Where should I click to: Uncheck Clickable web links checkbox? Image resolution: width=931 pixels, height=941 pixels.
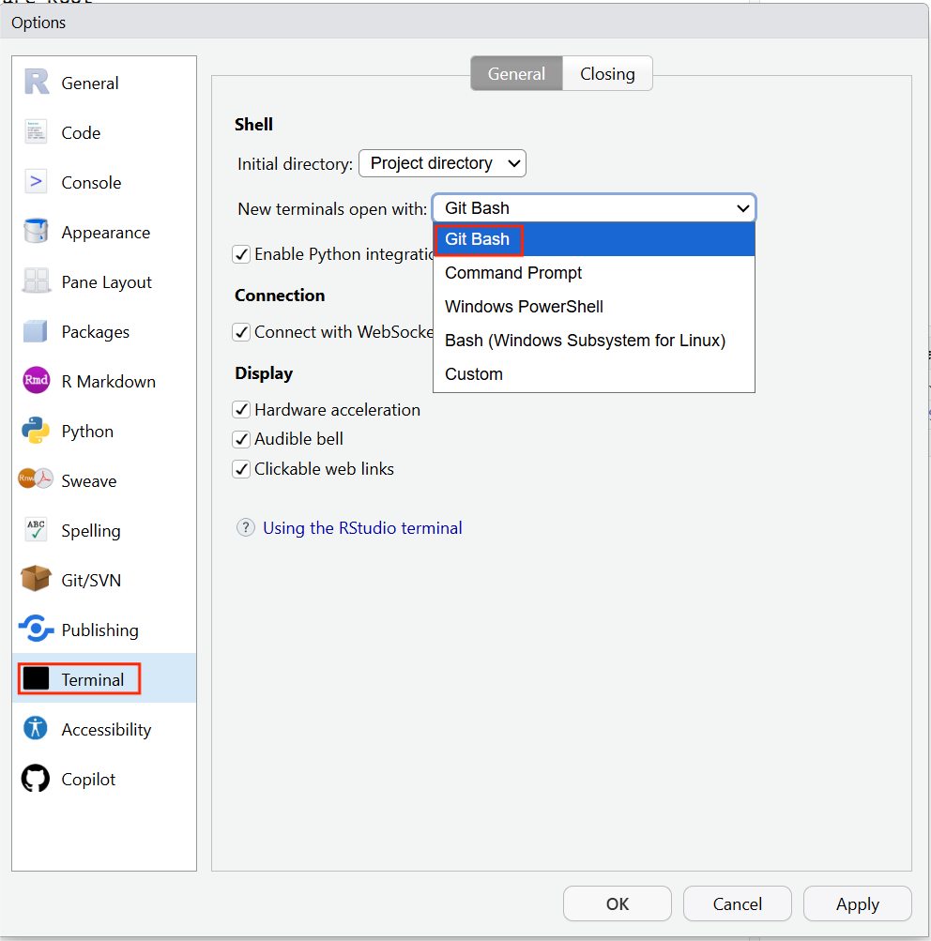pos(241,469)
